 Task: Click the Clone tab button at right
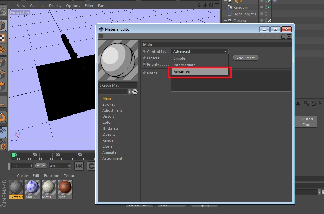307,125
